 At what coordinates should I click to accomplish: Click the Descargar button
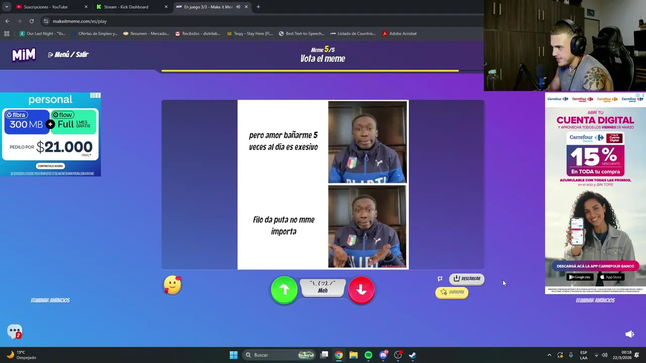pos(467,278)
